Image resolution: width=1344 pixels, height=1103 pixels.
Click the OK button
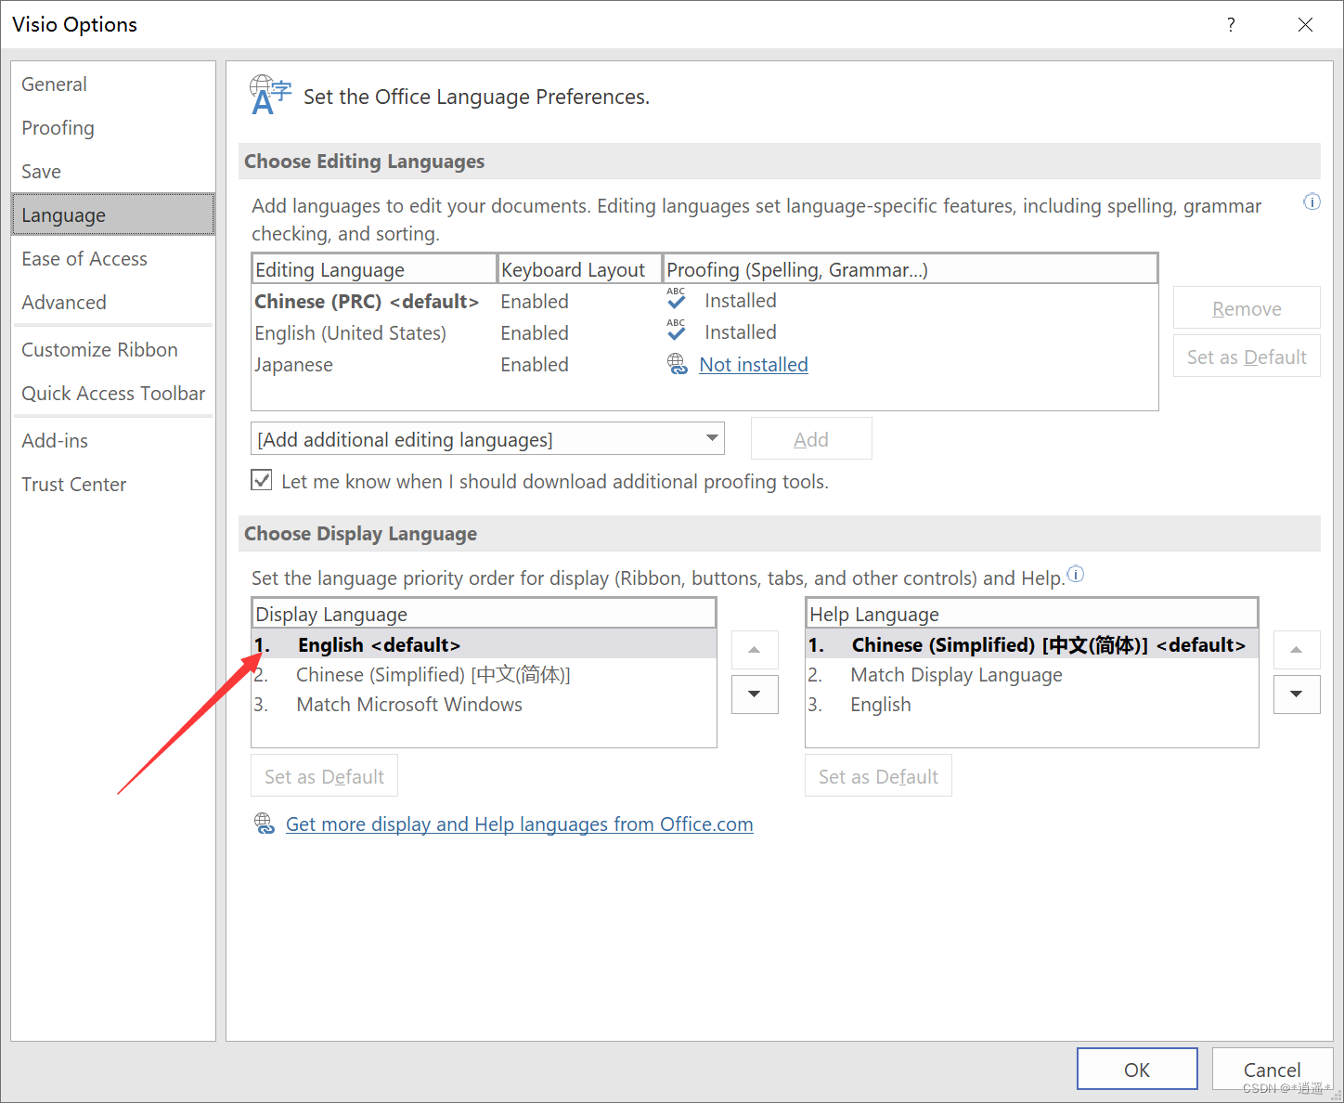1137,1069
